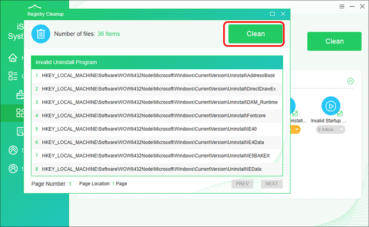The width and height of the screenshot is (369, 227).
Task: Open the disk search icon in the sidebar
Action: [20, 131]
